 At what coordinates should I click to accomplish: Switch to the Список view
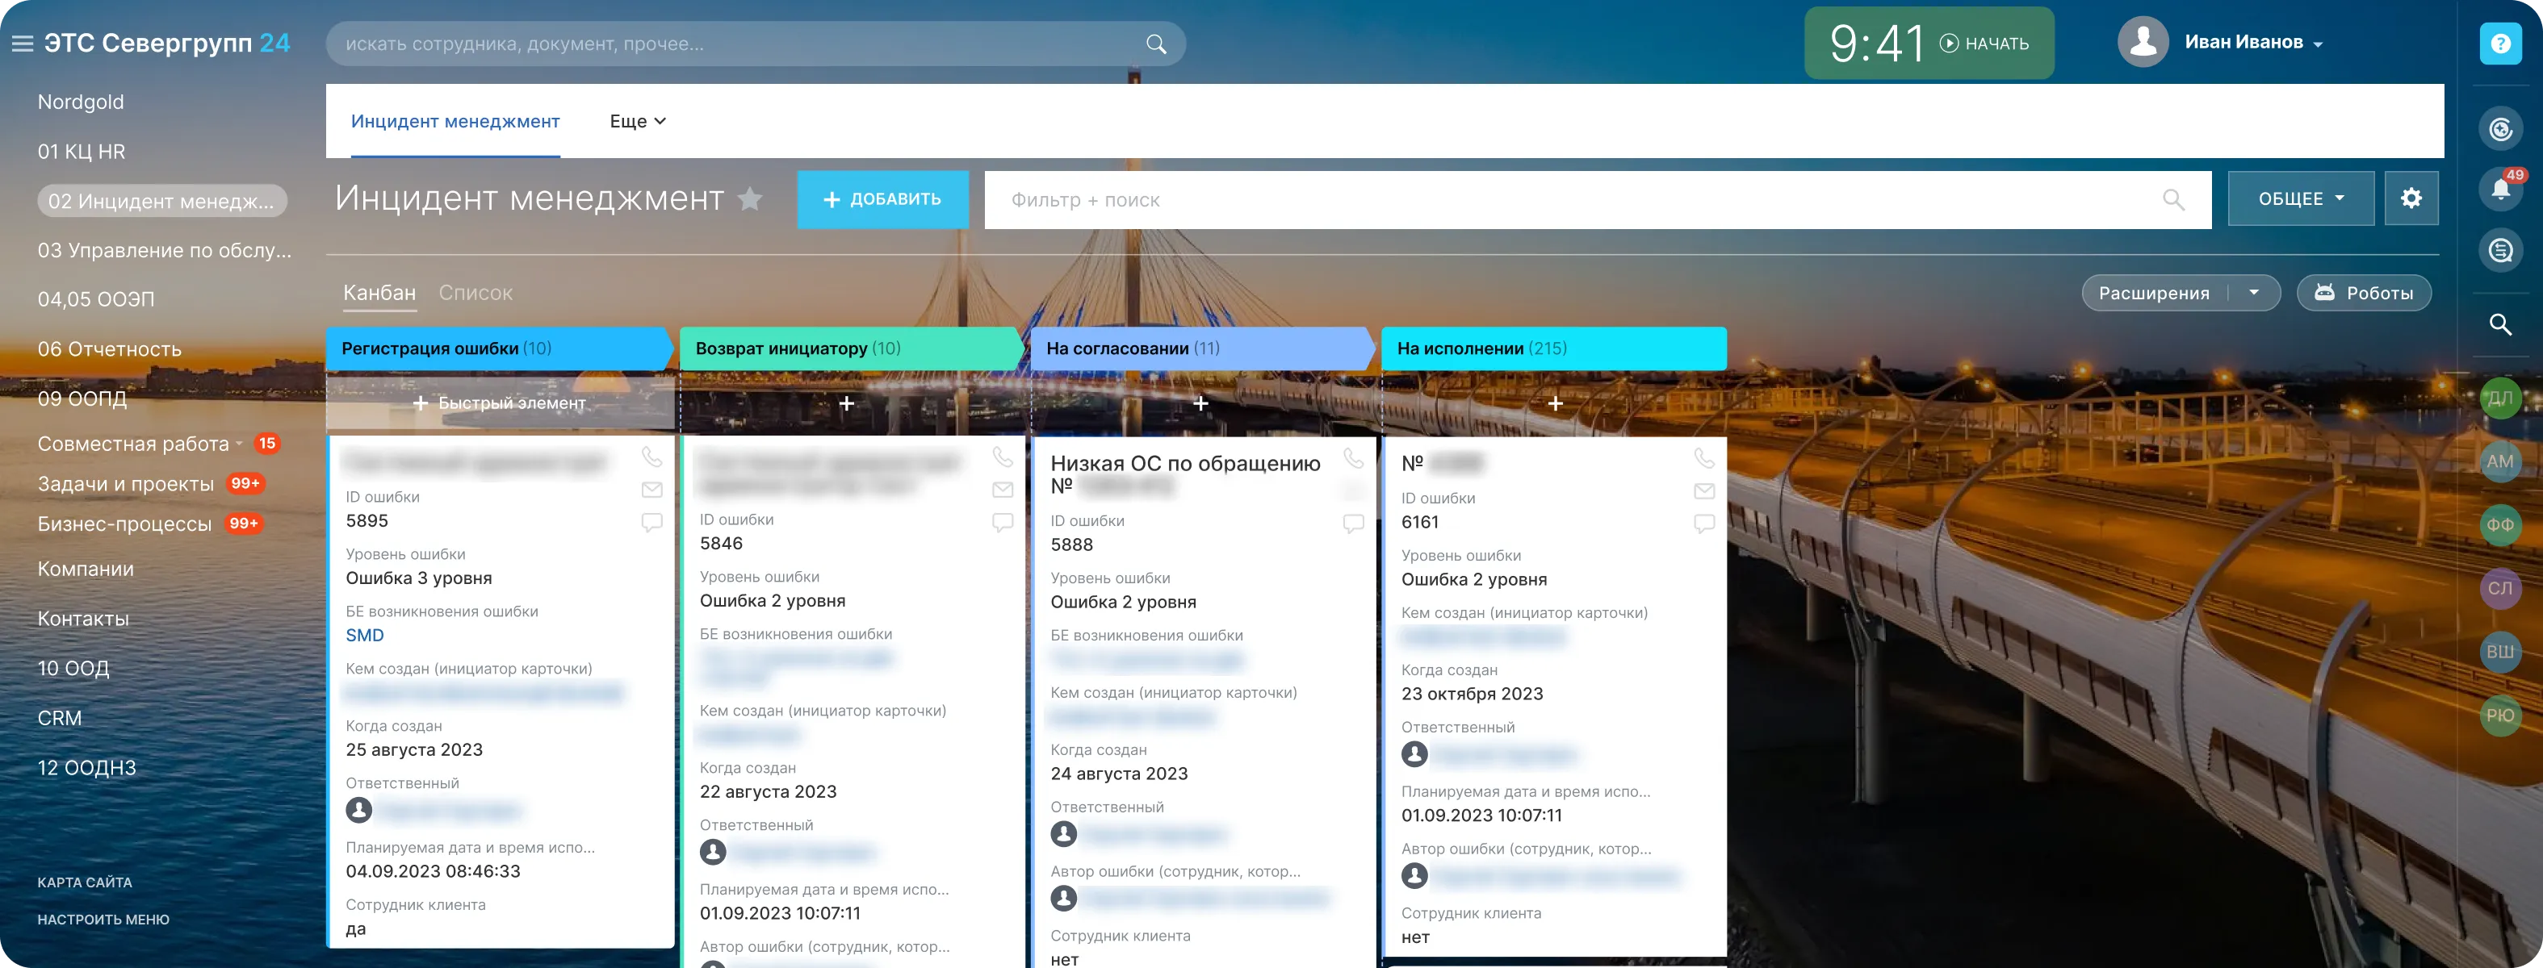(475, 293)
